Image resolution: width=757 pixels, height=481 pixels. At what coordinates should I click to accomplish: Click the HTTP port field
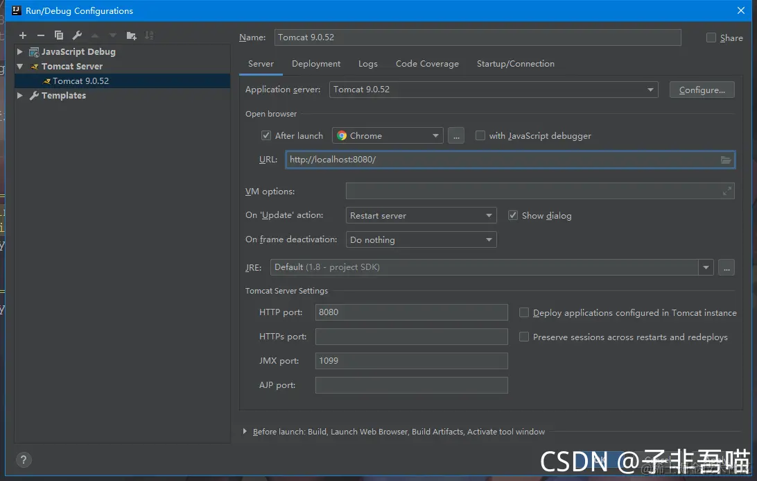click(x=411, y=312)
